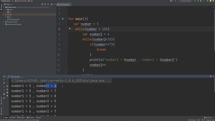The width and height of the screenshot is (215, 121).
Task: Click the CRLF line separator in status bar
Action: coord(199,120)
